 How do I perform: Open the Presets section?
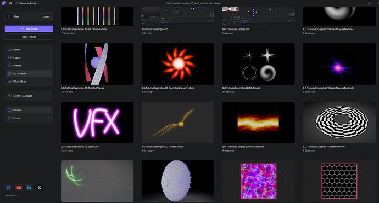[x=29, y=66]
